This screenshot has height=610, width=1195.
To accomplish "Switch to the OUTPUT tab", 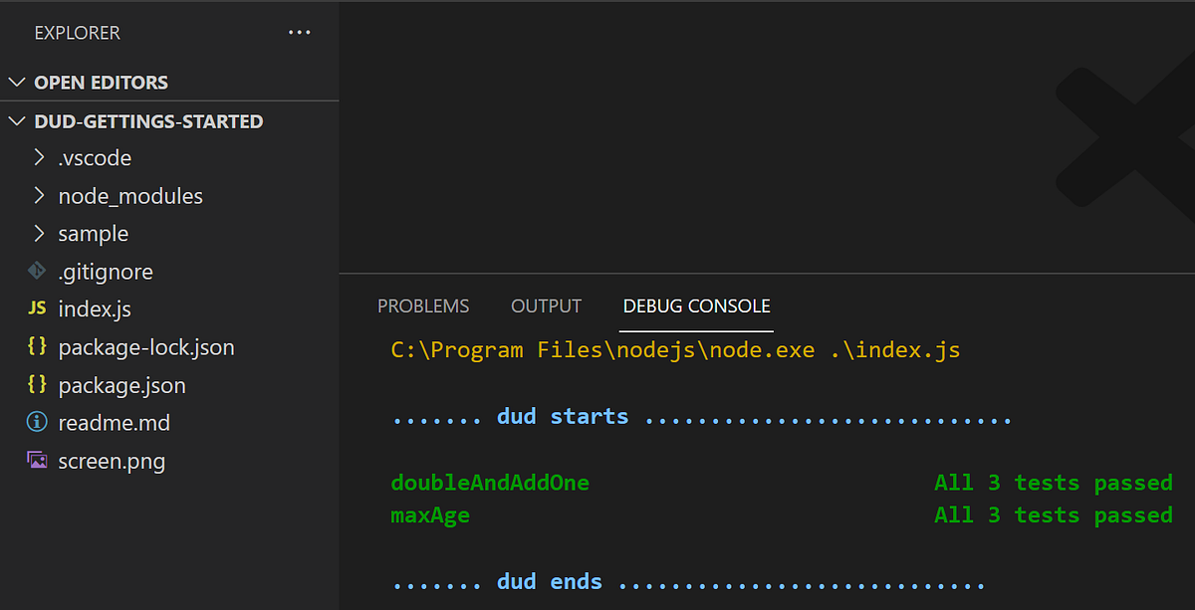I will (x=546, y=305).
